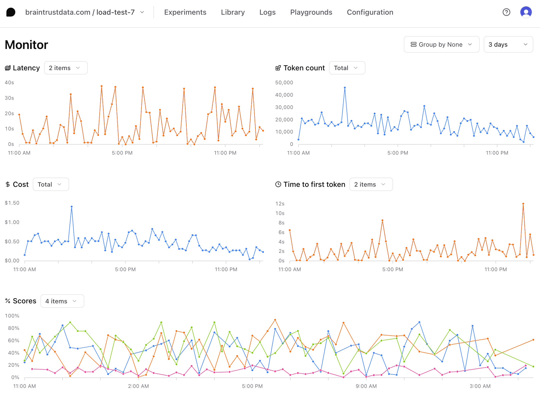Click the 9:00 AM label on Scores axis

coord(366,386)
